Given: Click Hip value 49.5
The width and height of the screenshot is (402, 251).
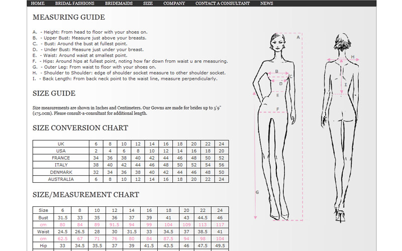Looking at the screenshot, I should tap(220, 245).
